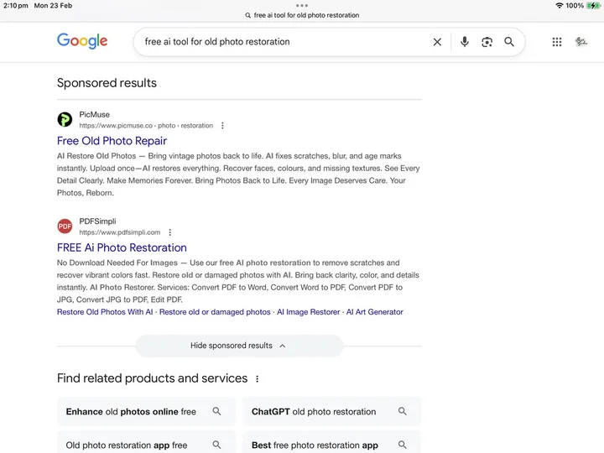
Task: Click the Google logo
Action: pyautogui.click(x=82, y=41)
